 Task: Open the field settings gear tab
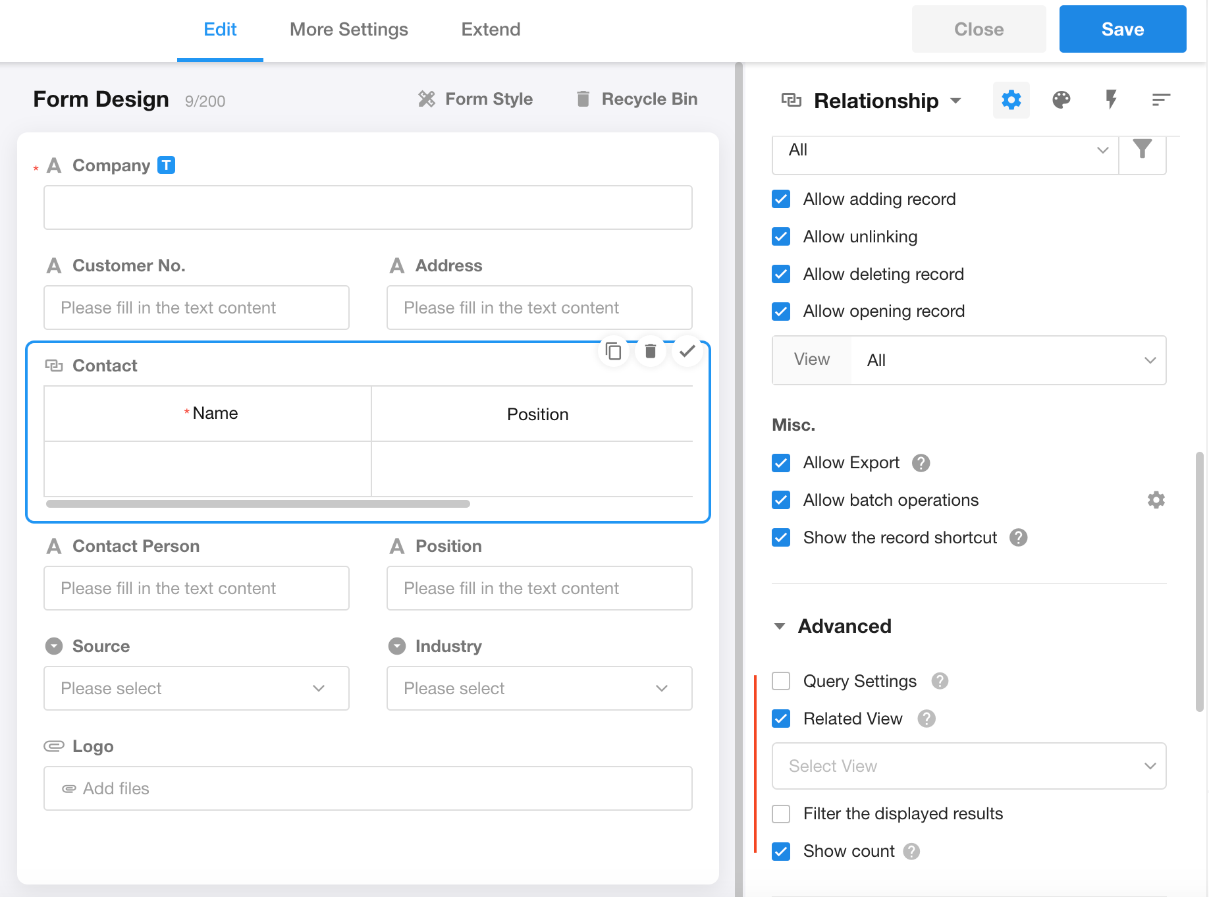pos(1011,100)
